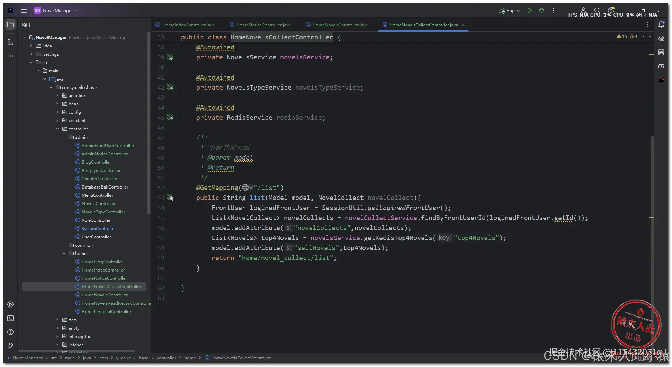672x367 pixels.
Task: Open the main hamburger menu
Action: 24,10
